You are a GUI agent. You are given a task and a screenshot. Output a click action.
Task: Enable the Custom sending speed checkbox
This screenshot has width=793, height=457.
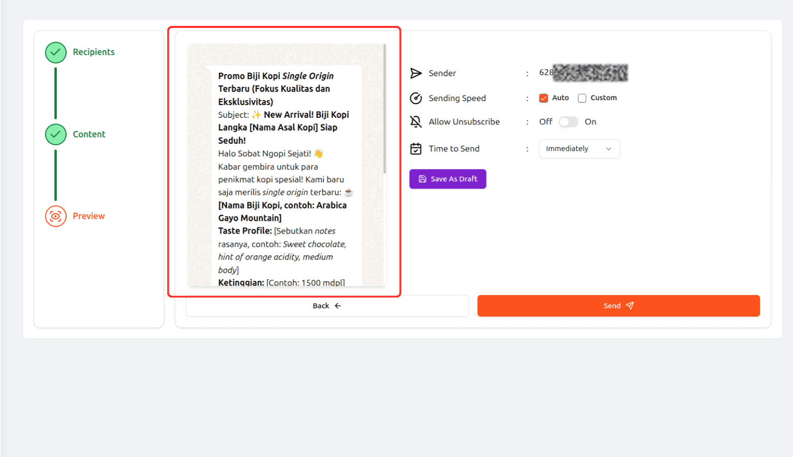tap(582, 98)
